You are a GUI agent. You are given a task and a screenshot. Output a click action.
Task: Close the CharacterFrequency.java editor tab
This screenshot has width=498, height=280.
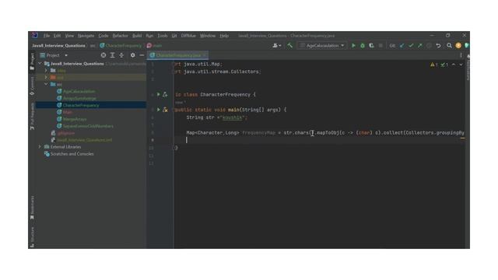(205, 55)
